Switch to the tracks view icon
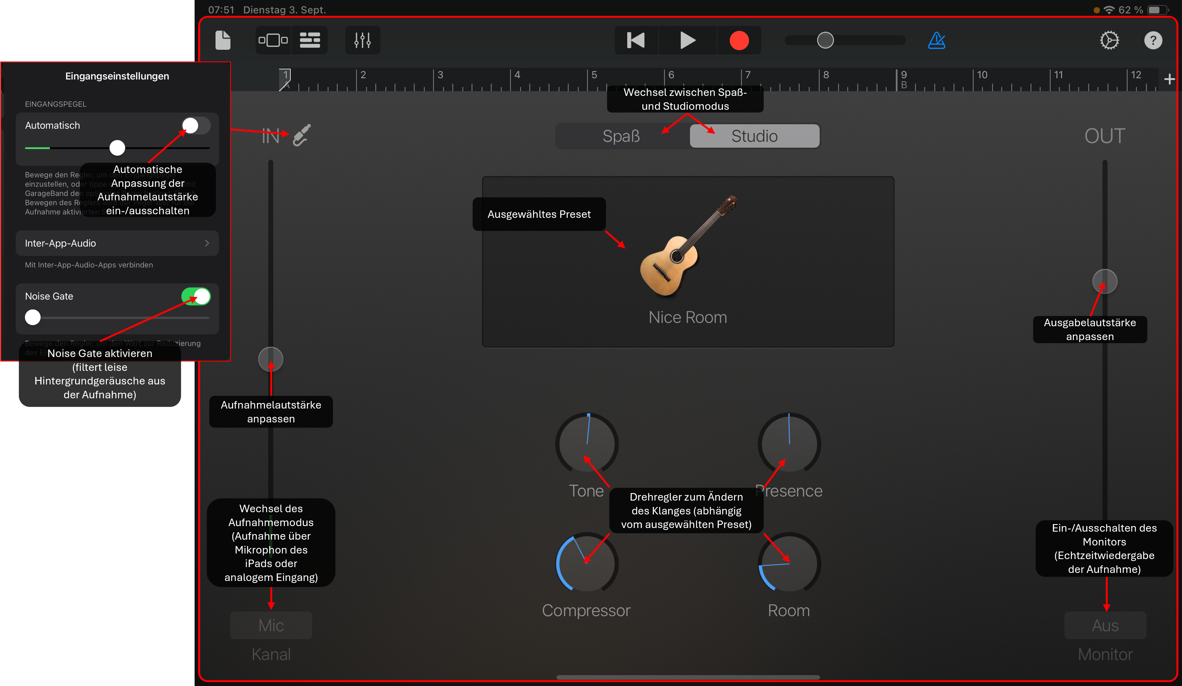1182x686 pixels. tap(310, 40)
